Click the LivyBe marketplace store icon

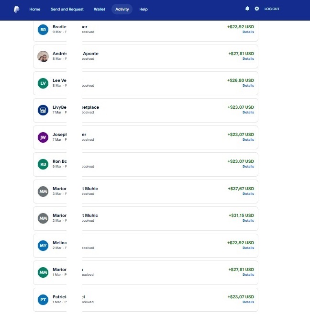43,110
